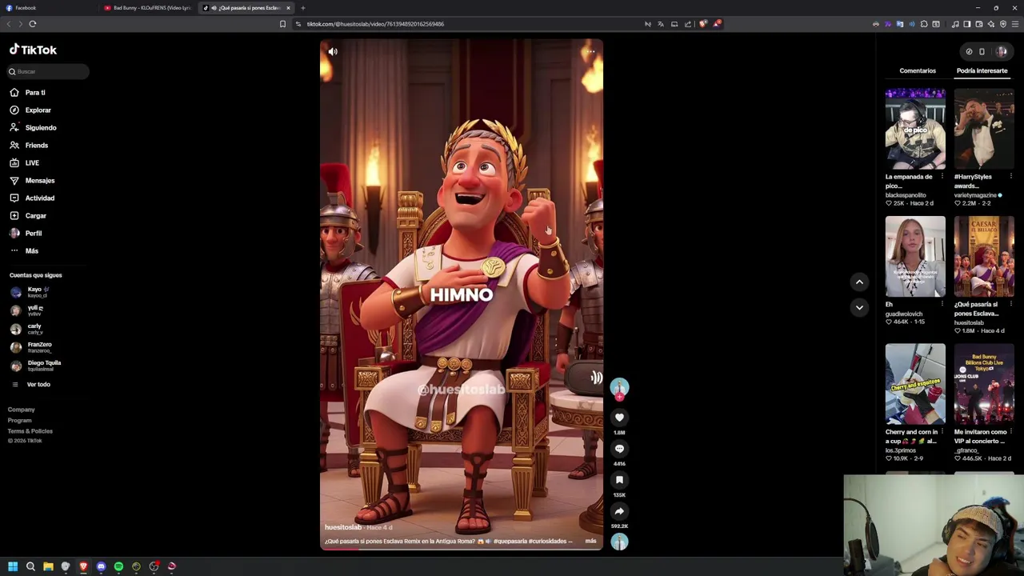The height and width of the screenshot is (576, 1024).
Task: Seek along the video progress bar
Action: tap(462, 550)
